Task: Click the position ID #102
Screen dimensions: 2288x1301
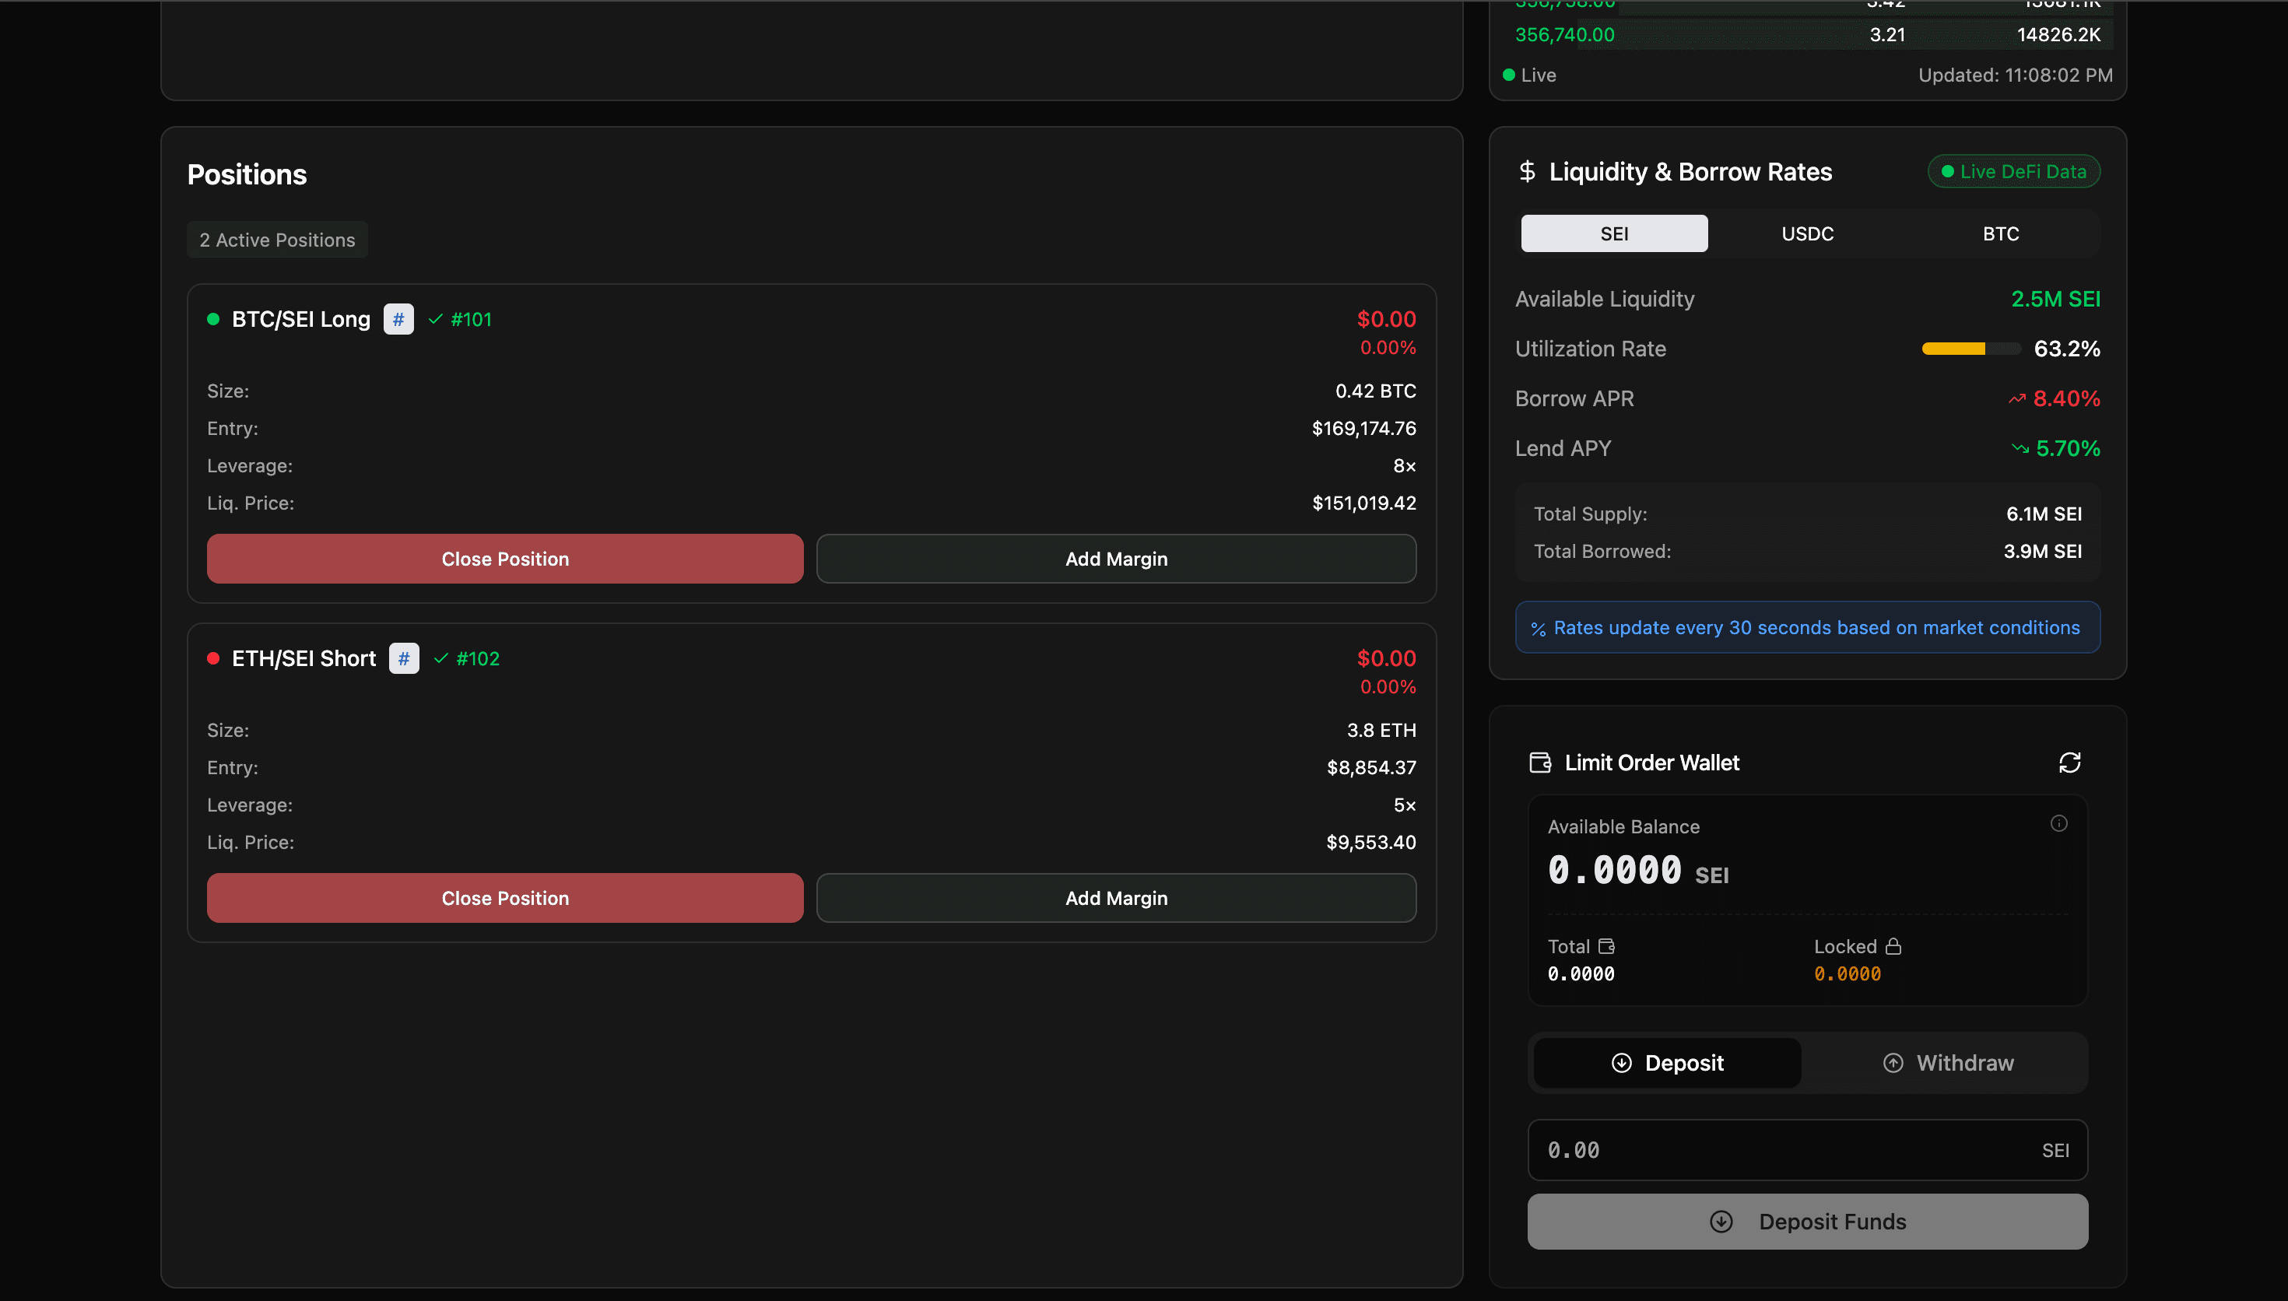Action: [x=478, y=658]
